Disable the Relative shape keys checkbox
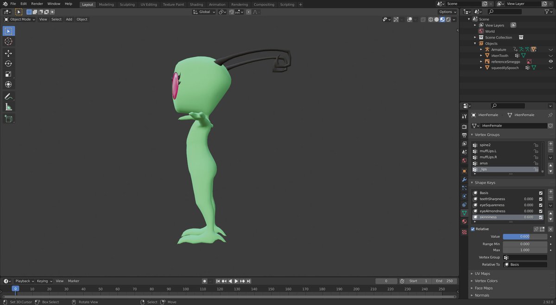Image resolution: width=556 pixels, height=305 pixels. 473,229
